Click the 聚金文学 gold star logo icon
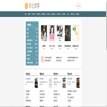This screenshot has height=107, width=107. 26,6
